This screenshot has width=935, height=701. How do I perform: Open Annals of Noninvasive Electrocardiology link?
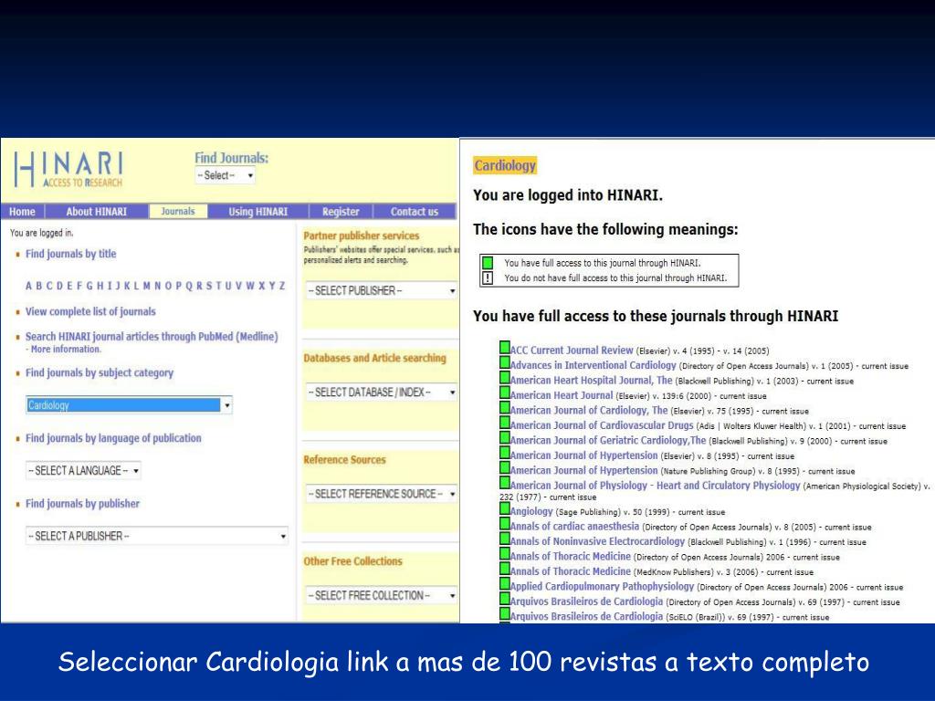click(597, 541)
